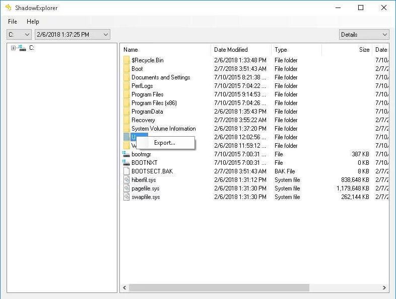Select the $Recycle.Bin folder name
Viewport: 396px width, 299px height.
click(148, 60)
